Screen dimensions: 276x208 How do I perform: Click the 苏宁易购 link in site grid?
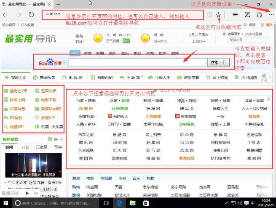pos(187,124)
